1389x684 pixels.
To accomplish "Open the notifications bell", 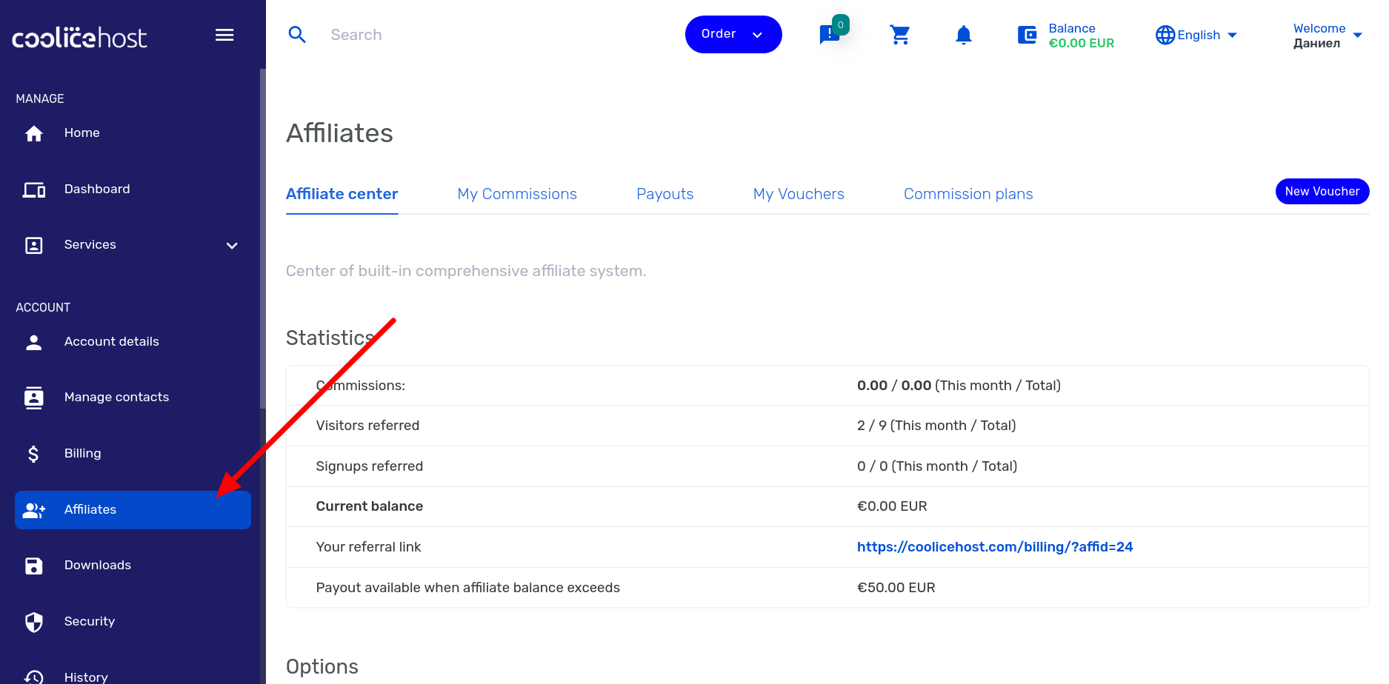I will point(963,35).
